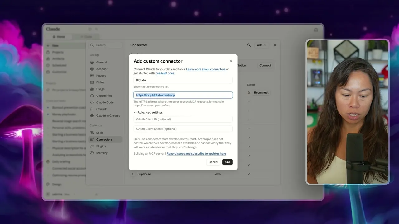Switch to the Home tab in Claude

pos(59,37)
